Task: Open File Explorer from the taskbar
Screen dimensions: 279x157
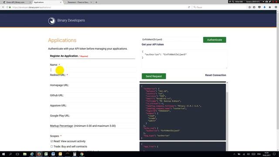Action: click(x=25, y=154)
